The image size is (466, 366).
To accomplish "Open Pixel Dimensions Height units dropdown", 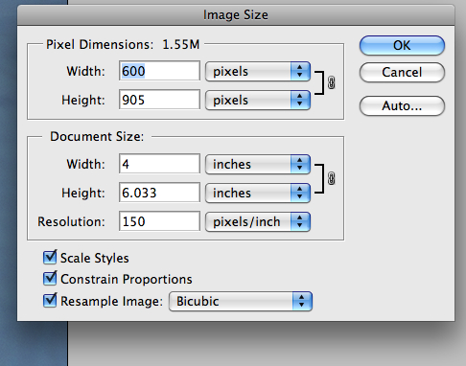I will click(258, 100).
